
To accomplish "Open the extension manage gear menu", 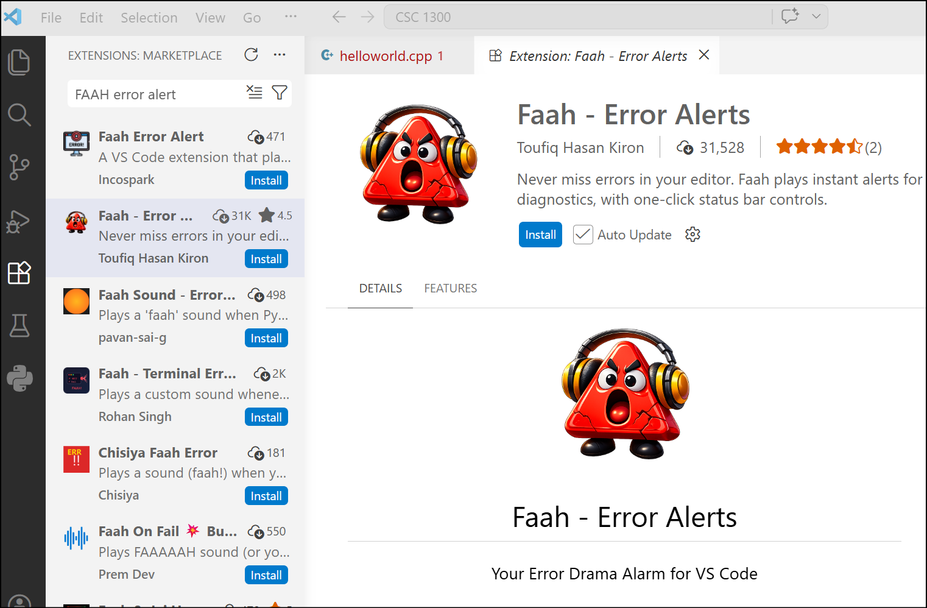I will [693, 235].
